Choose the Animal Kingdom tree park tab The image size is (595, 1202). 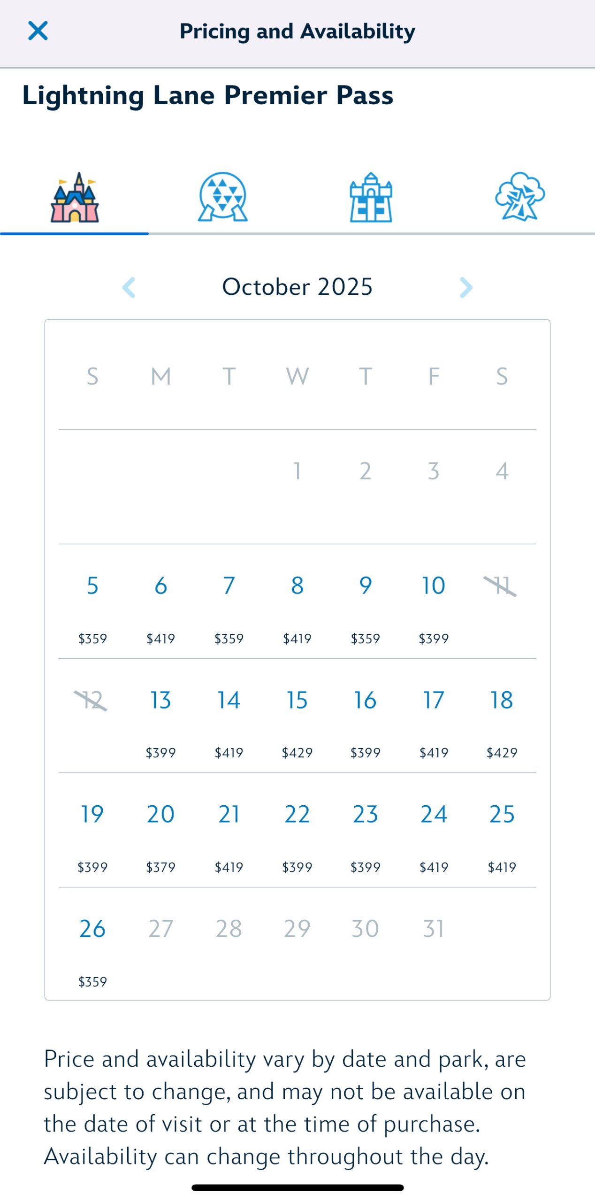pyautogui.click(x=519, y=197)
